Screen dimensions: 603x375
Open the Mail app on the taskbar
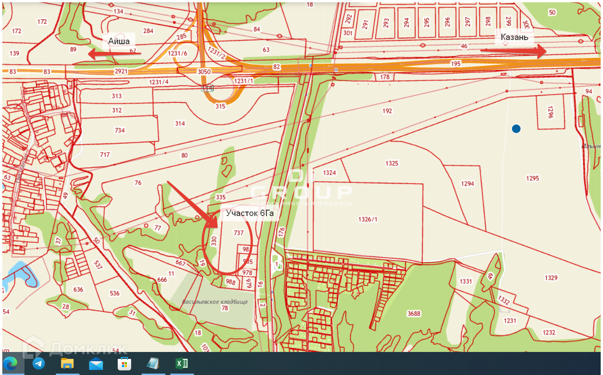[x=96, y=364]
